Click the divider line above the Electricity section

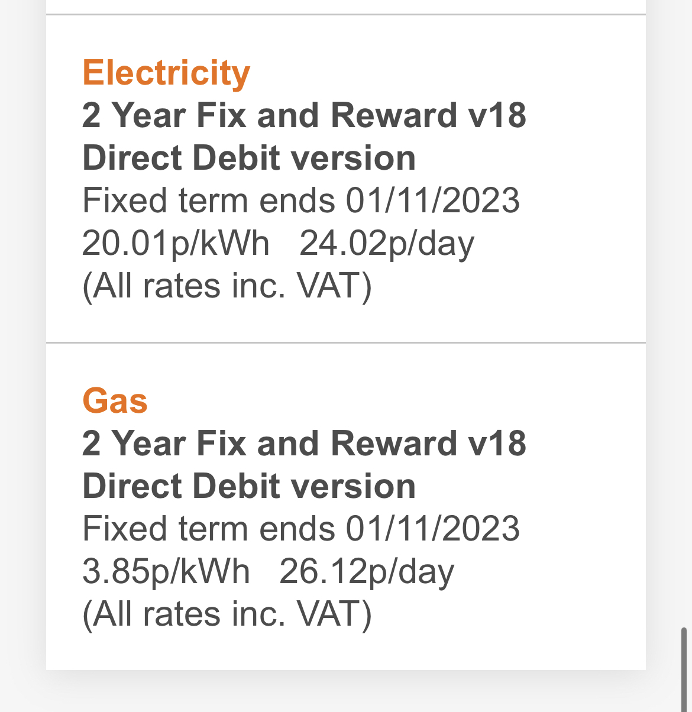tap(346, 15)
